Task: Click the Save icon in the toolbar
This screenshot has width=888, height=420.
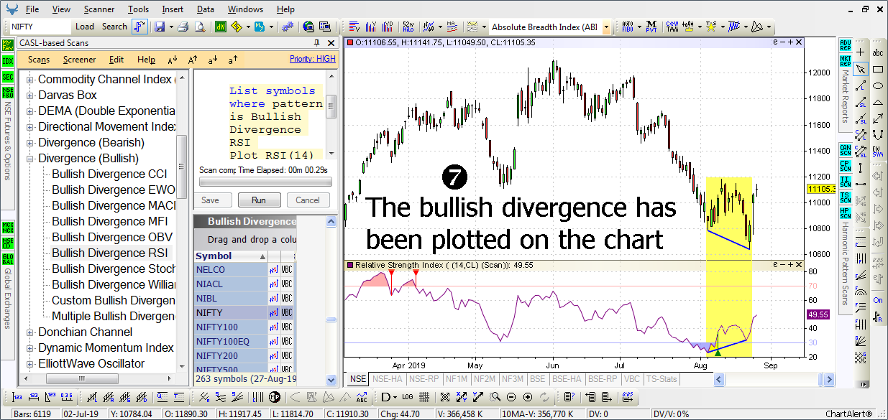Action: click(160, 27)
